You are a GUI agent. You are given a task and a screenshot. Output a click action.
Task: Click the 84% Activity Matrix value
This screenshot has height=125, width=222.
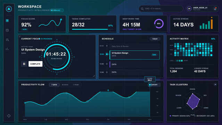click(x=213, y=39)
